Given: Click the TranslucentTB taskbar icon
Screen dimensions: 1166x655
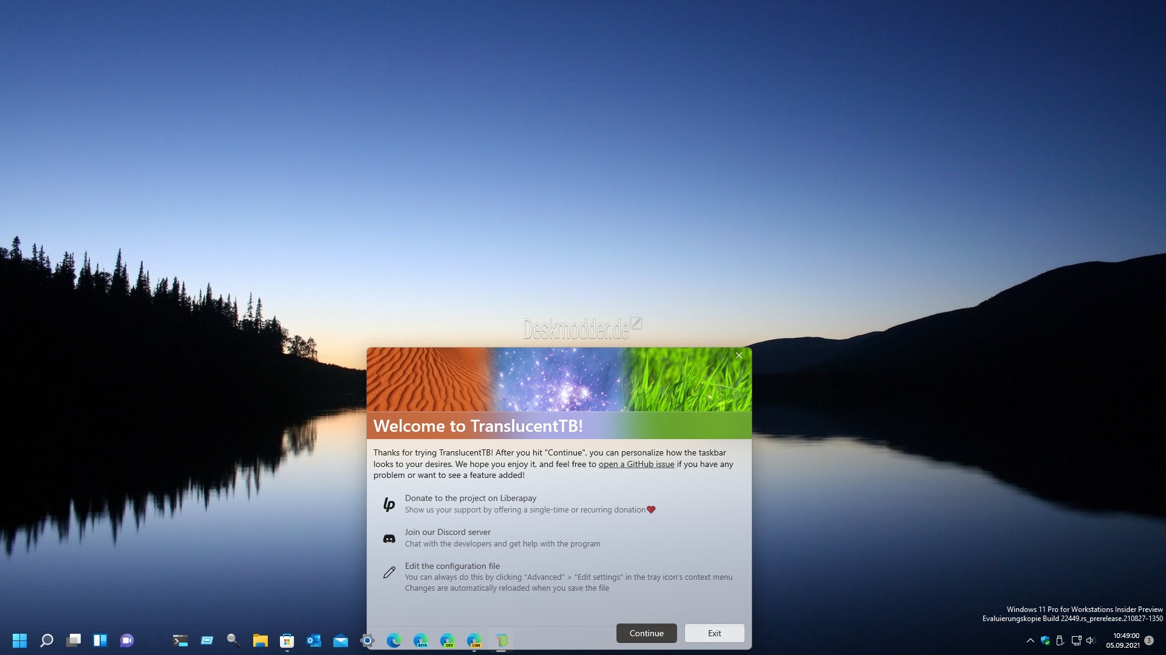Looking at the screenshot, I should tap(501, 640).
